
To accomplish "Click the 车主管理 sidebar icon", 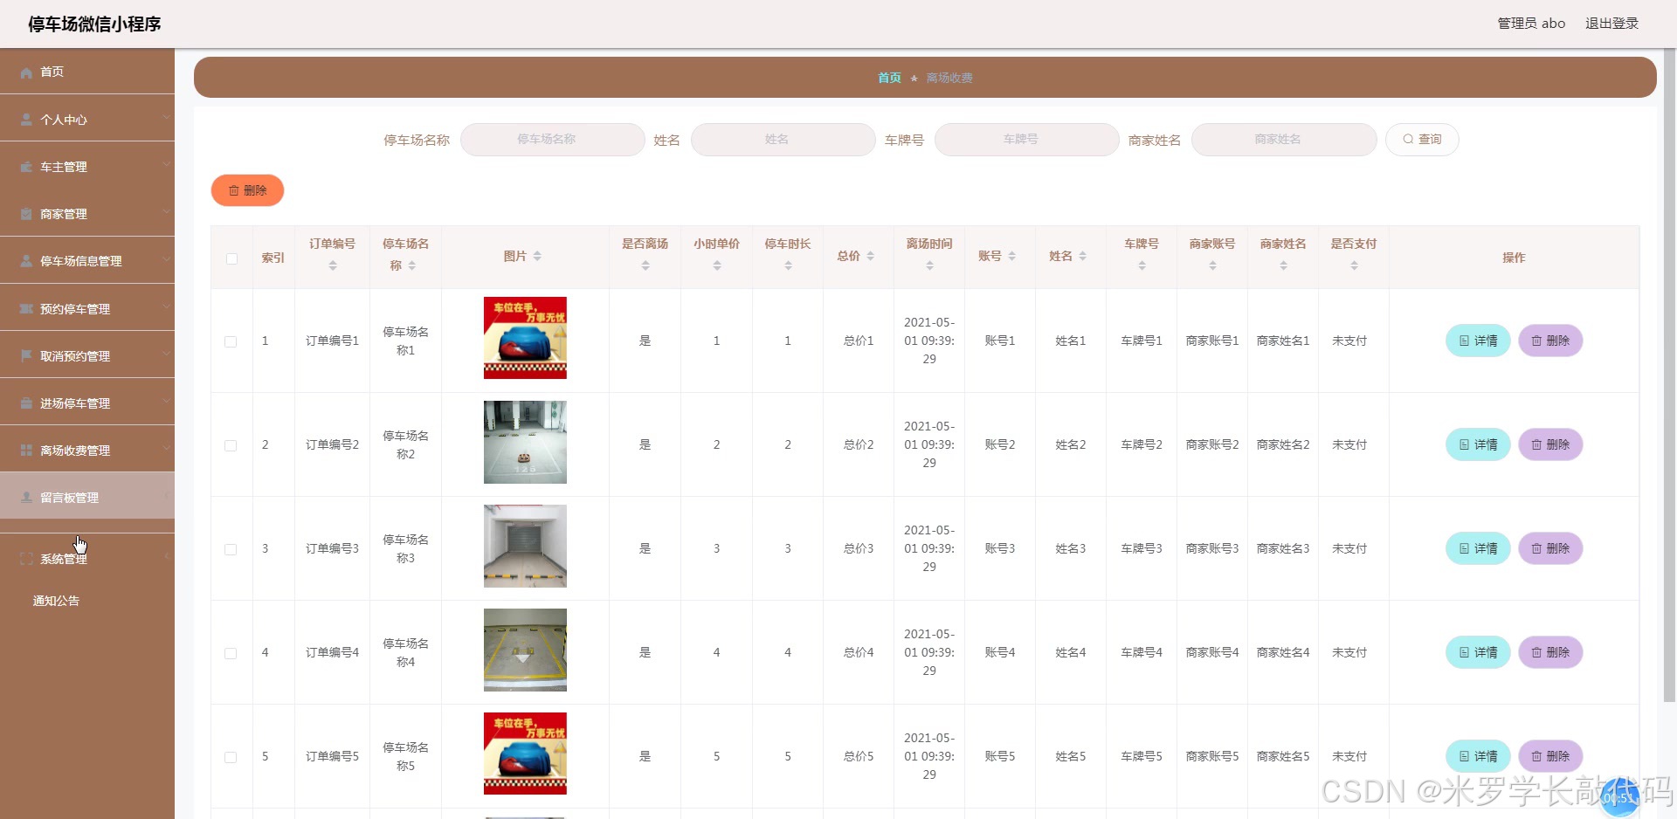I will pyautogui.click(x=26, y=167).
